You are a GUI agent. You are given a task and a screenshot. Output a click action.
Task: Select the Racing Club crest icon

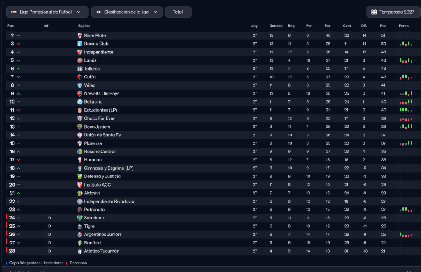tap(80, 44)
